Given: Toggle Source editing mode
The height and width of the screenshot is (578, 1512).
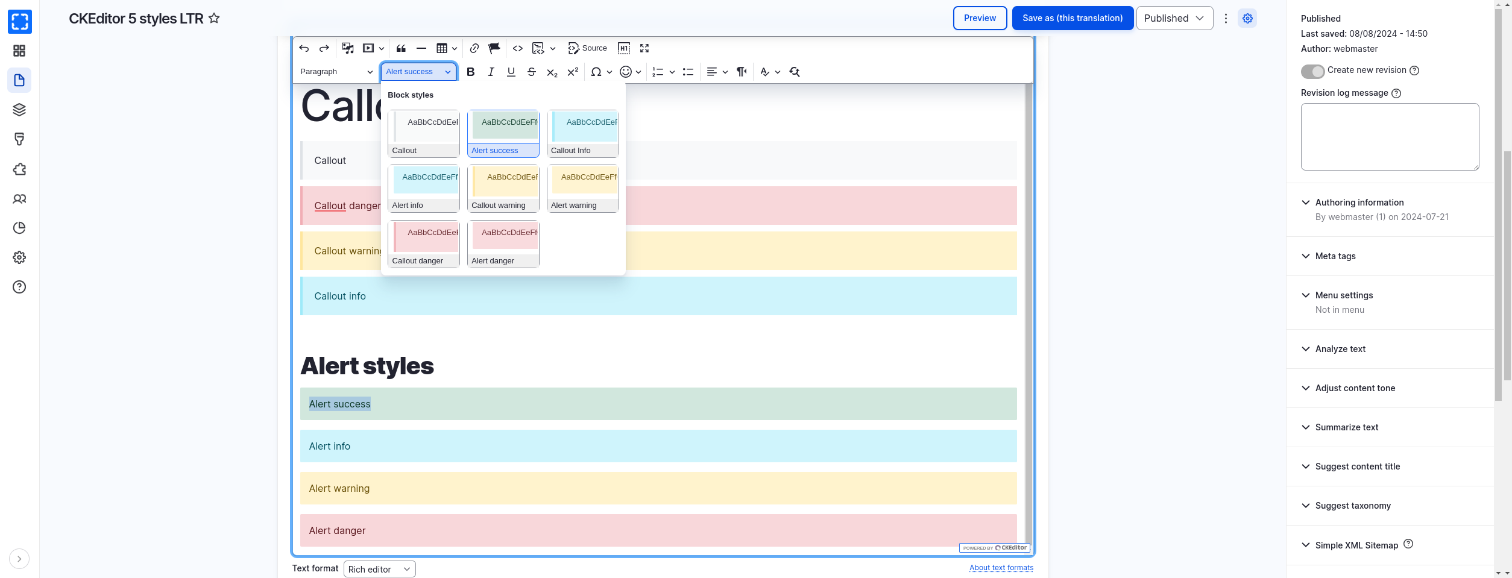Looking at the screenshot, I should tap(587, 48).
